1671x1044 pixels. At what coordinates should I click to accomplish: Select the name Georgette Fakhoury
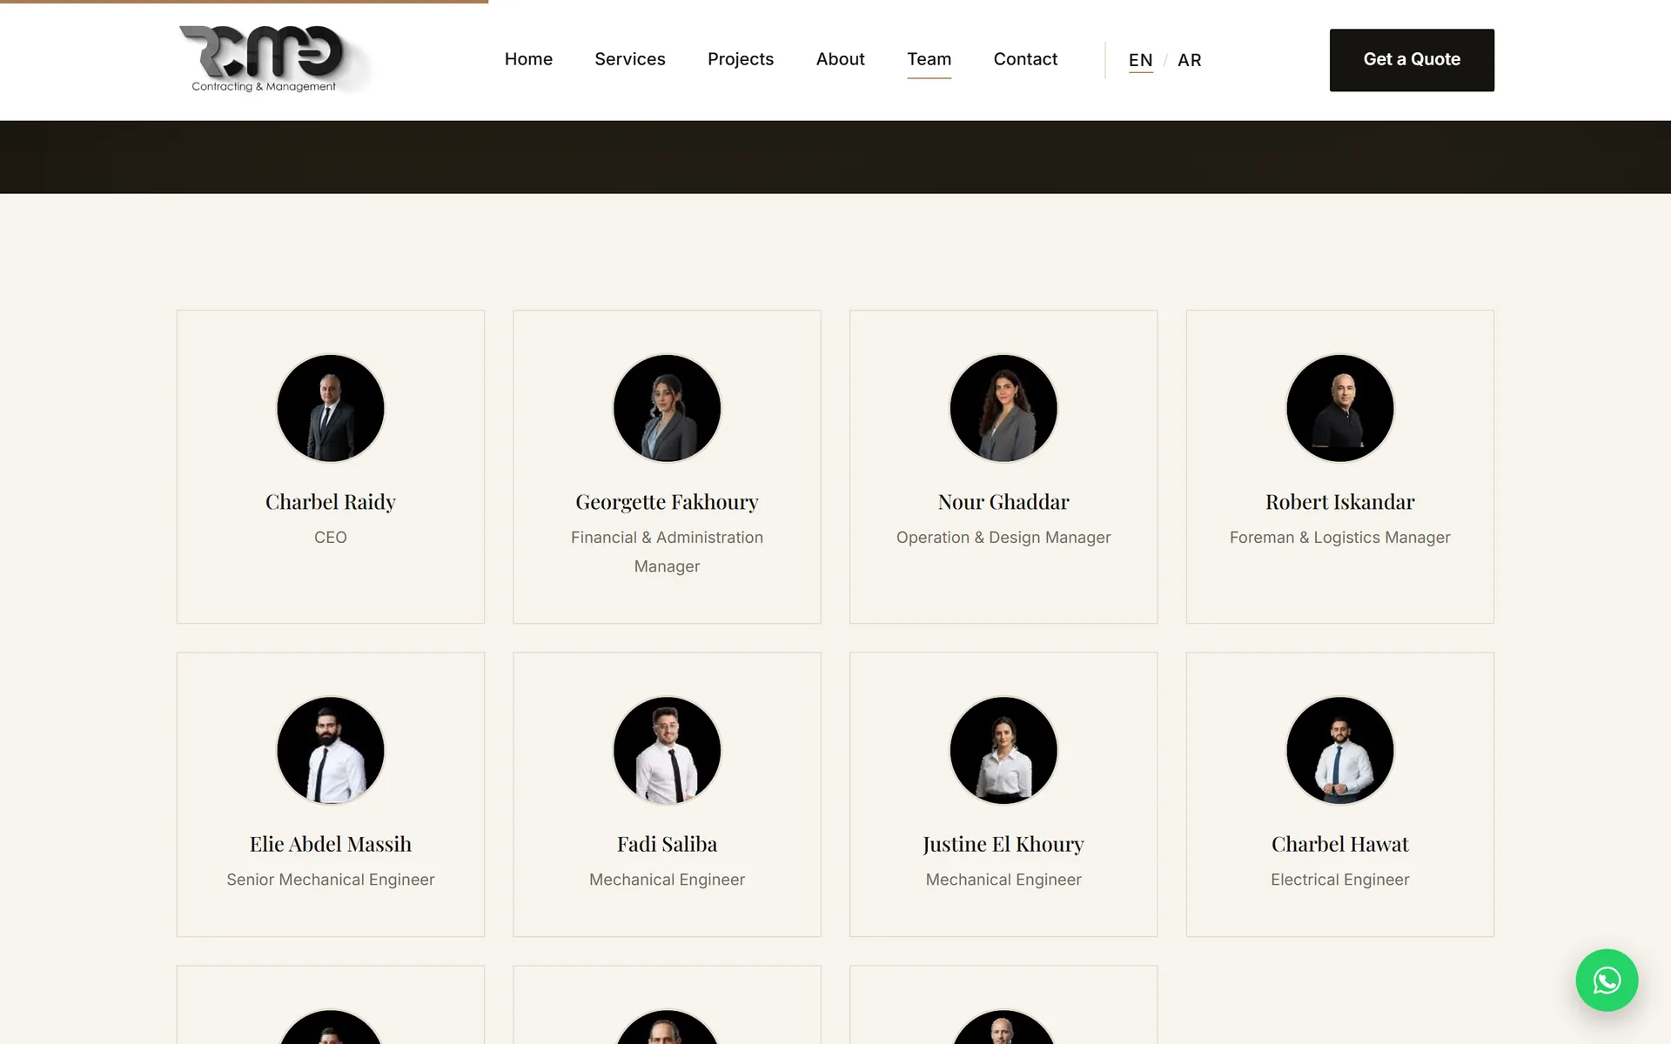[667, 502]
